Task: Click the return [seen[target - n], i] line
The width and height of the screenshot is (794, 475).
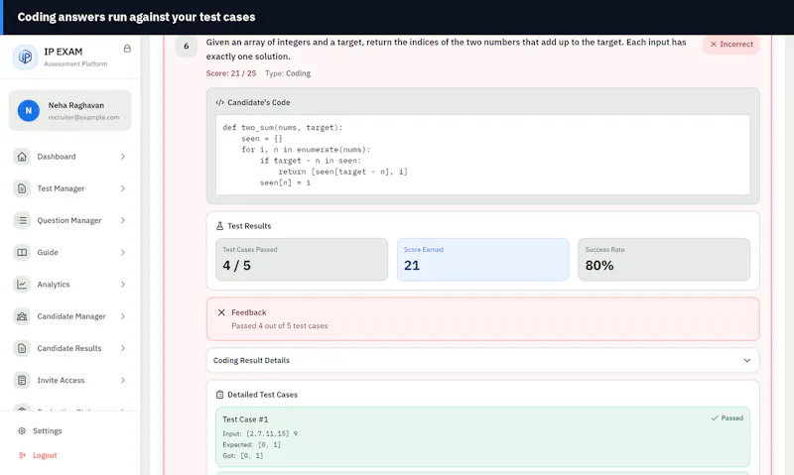Action: pos(342,172)
